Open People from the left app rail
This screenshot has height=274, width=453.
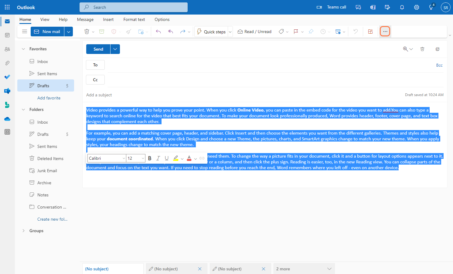(x=7, y=49)
